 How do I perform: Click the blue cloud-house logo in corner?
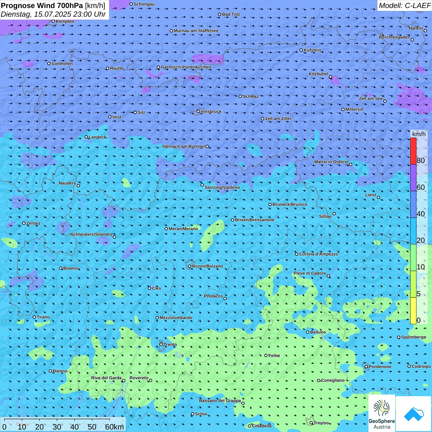(x=414, y=414)
